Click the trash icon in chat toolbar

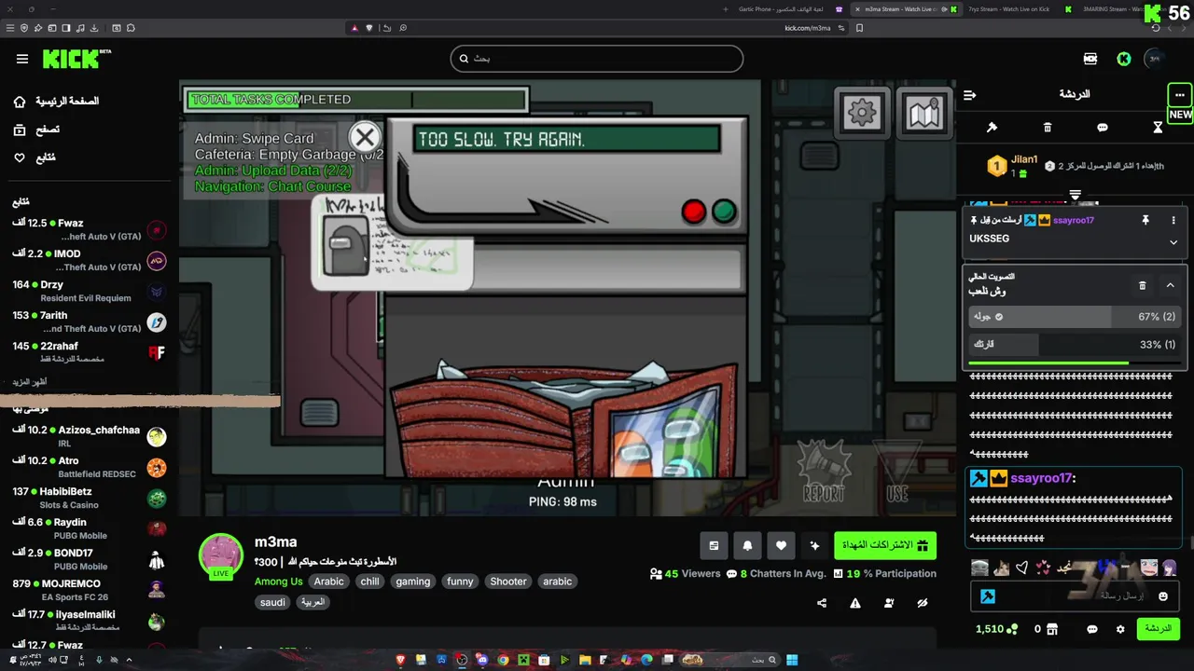(x=1048, y=127)
